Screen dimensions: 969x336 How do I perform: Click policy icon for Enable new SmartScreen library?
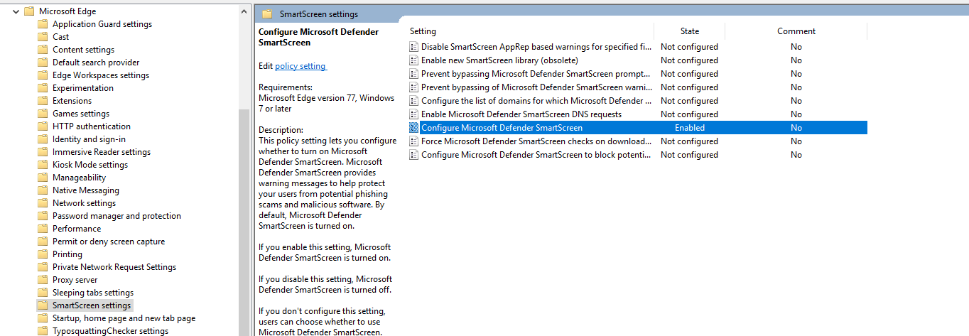tap(414, 60)
